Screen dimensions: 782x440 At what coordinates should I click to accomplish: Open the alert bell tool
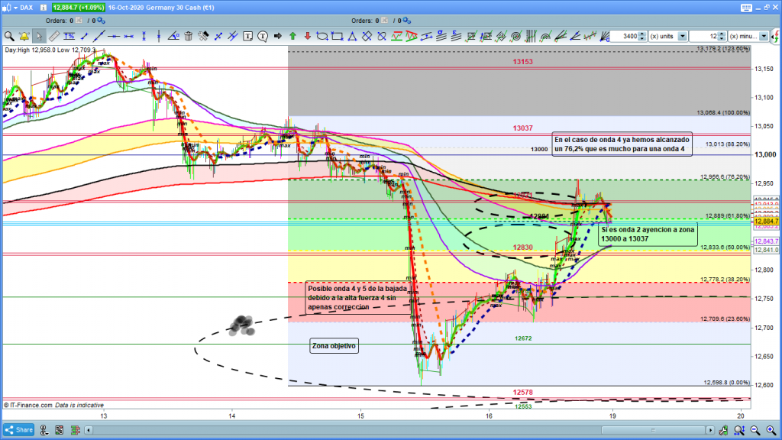tap(24, 36)
